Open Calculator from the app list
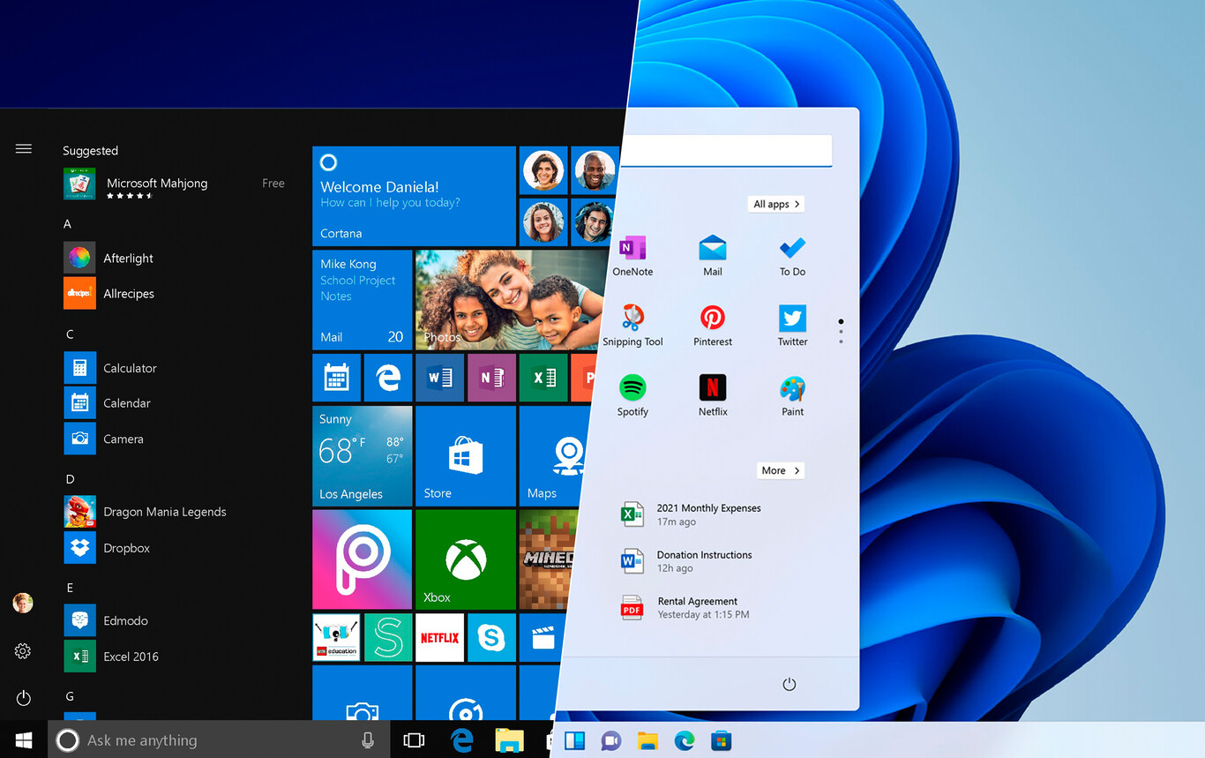1205x758 pixels. click(110, 368)
